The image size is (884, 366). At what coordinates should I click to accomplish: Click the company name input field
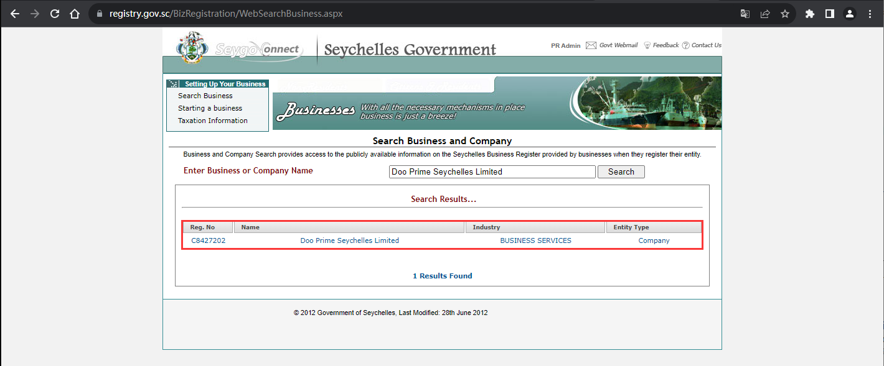(x=492, y=172)
